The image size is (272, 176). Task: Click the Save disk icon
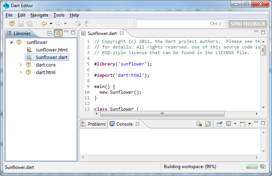coord(21,24)
